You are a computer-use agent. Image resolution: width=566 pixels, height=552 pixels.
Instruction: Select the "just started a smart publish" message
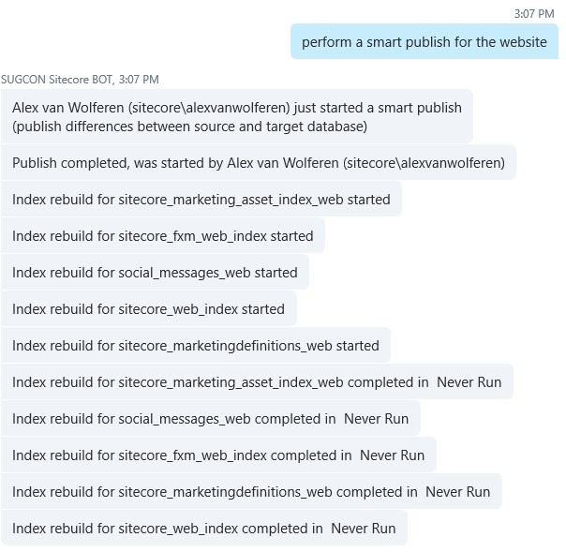pyautogui.click(x=237, y=116)
